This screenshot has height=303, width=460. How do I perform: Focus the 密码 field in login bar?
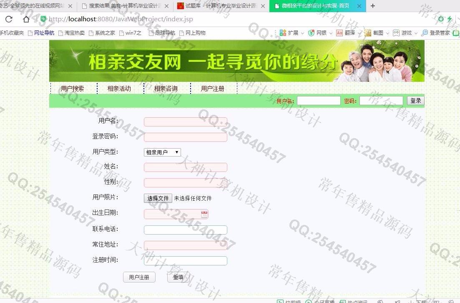tap(381, 101)
